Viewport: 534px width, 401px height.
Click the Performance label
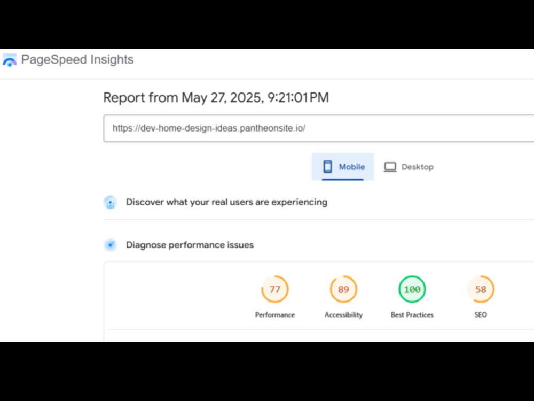pos(275,315)
